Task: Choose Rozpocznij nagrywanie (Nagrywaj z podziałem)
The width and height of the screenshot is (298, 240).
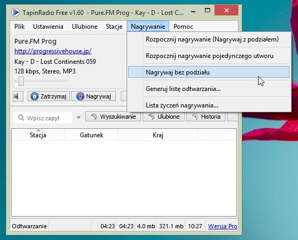Action: pyautogui.click(x=209, y=39)
